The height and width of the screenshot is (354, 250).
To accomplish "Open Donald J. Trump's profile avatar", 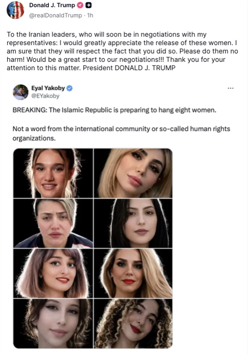I will click(15, 10).
